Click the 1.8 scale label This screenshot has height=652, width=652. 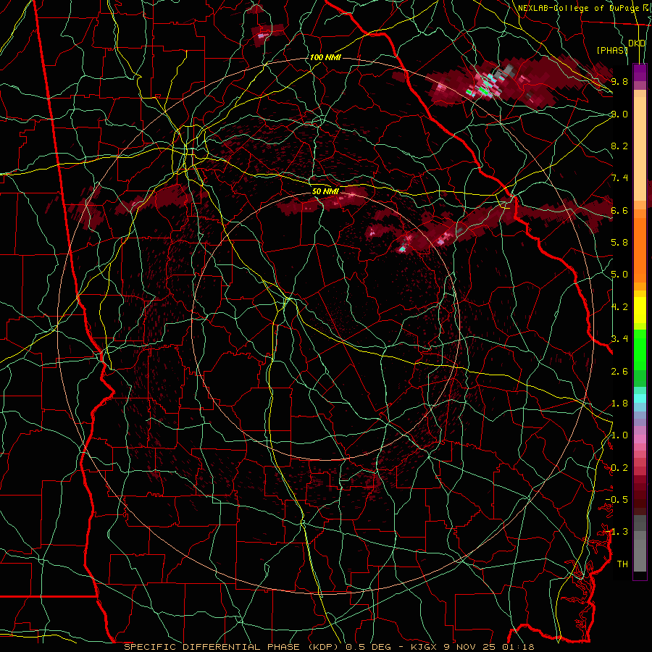(x=619, y=404)
